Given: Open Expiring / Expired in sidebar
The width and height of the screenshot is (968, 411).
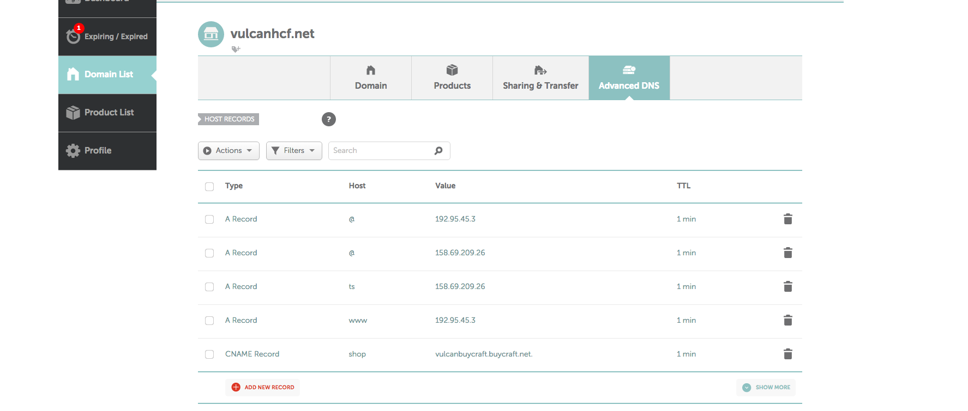Looking at the screenshot, I should [x=107, y=36].
